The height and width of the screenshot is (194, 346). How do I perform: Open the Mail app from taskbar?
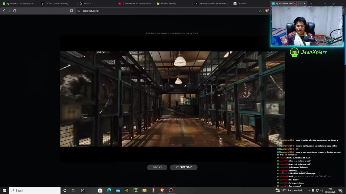pos(118,190)
